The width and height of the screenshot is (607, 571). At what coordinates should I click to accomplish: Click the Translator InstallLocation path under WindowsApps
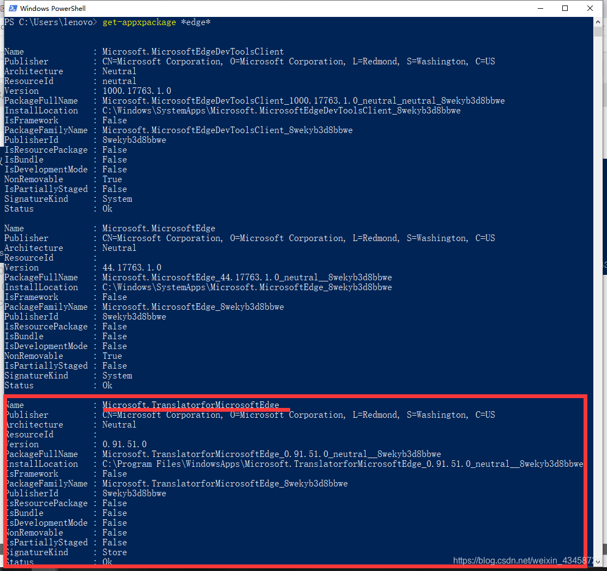(x=342, y=464)
